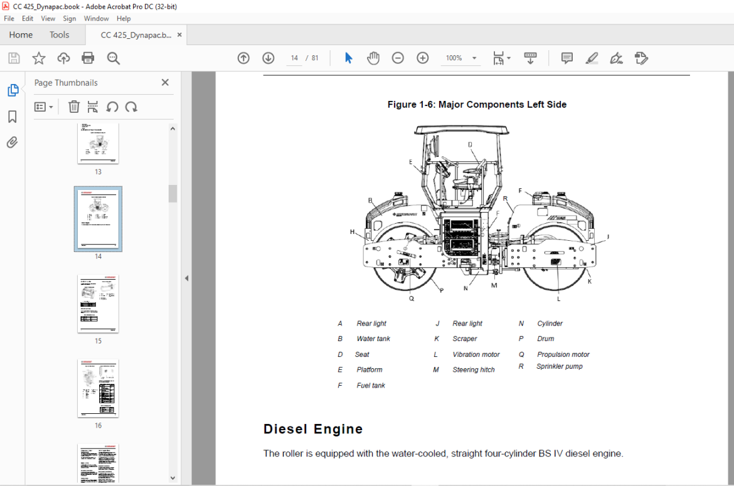
Task: Print the document with printer icon
Action: [x=88, y=58]
